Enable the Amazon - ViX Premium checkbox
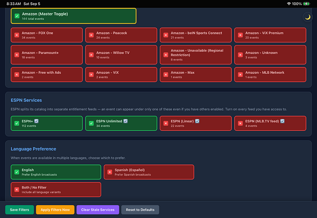The width and height of the screenshot is (317, 218). point(240,35)
